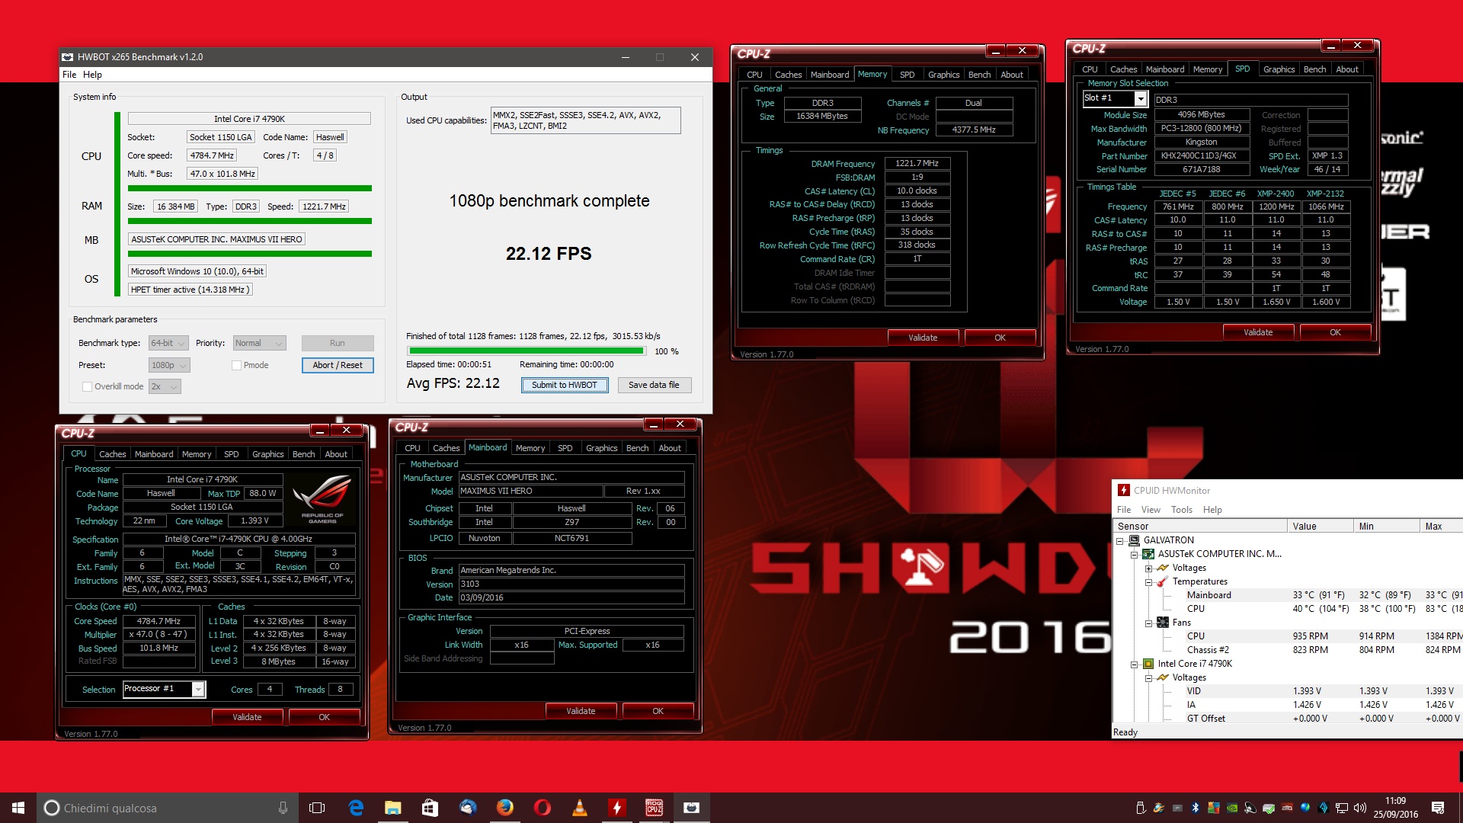Image resolution: width=1463 pixels, height=823 pixels.
Task: Switch to Caches tab in CPU-Z Mainboard window
Action: [447, 448]
